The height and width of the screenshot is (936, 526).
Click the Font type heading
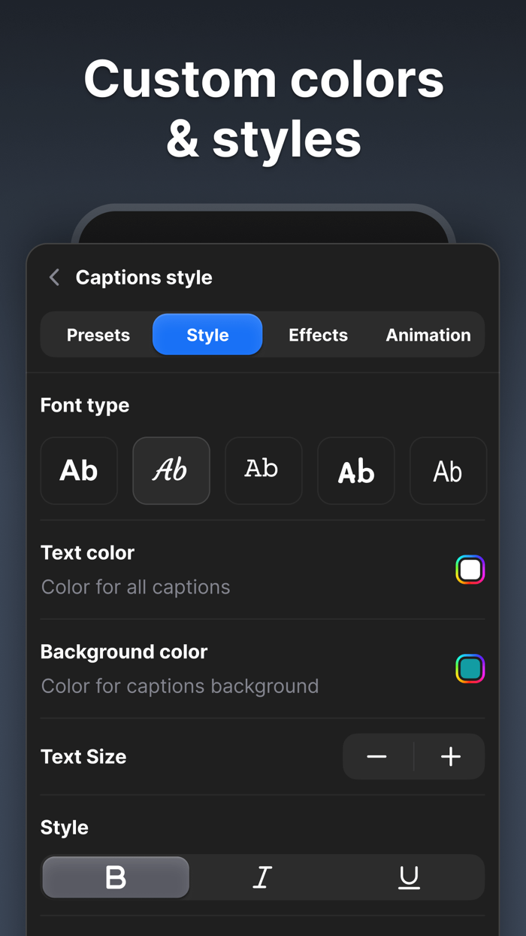click(85, 406)
